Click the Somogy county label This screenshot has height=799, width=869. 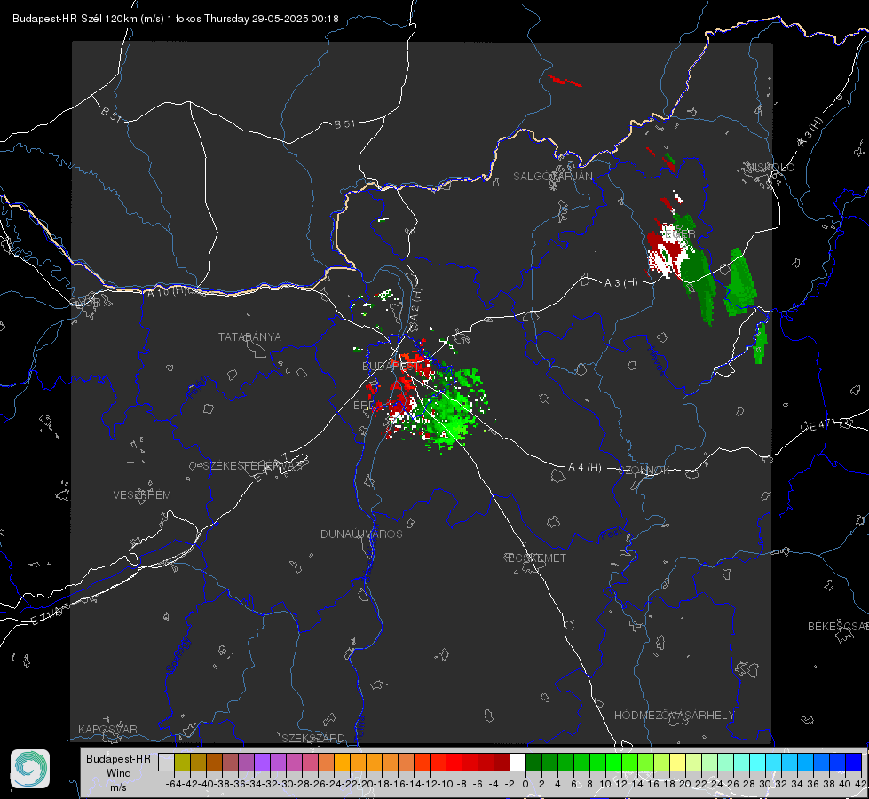[178, 655]
